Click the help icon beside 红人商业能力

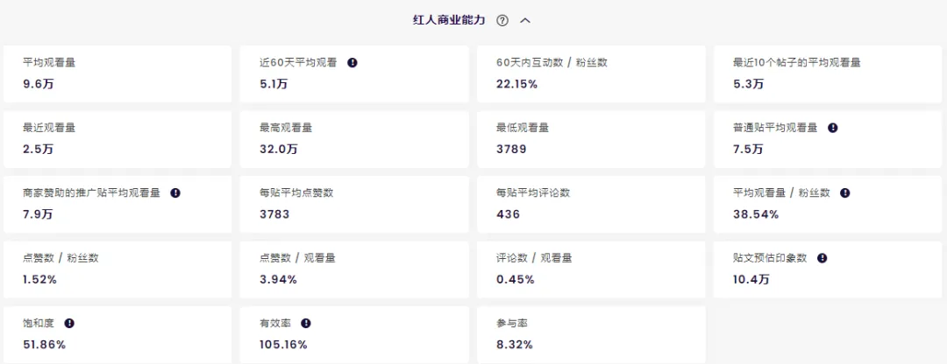(502, 20)
